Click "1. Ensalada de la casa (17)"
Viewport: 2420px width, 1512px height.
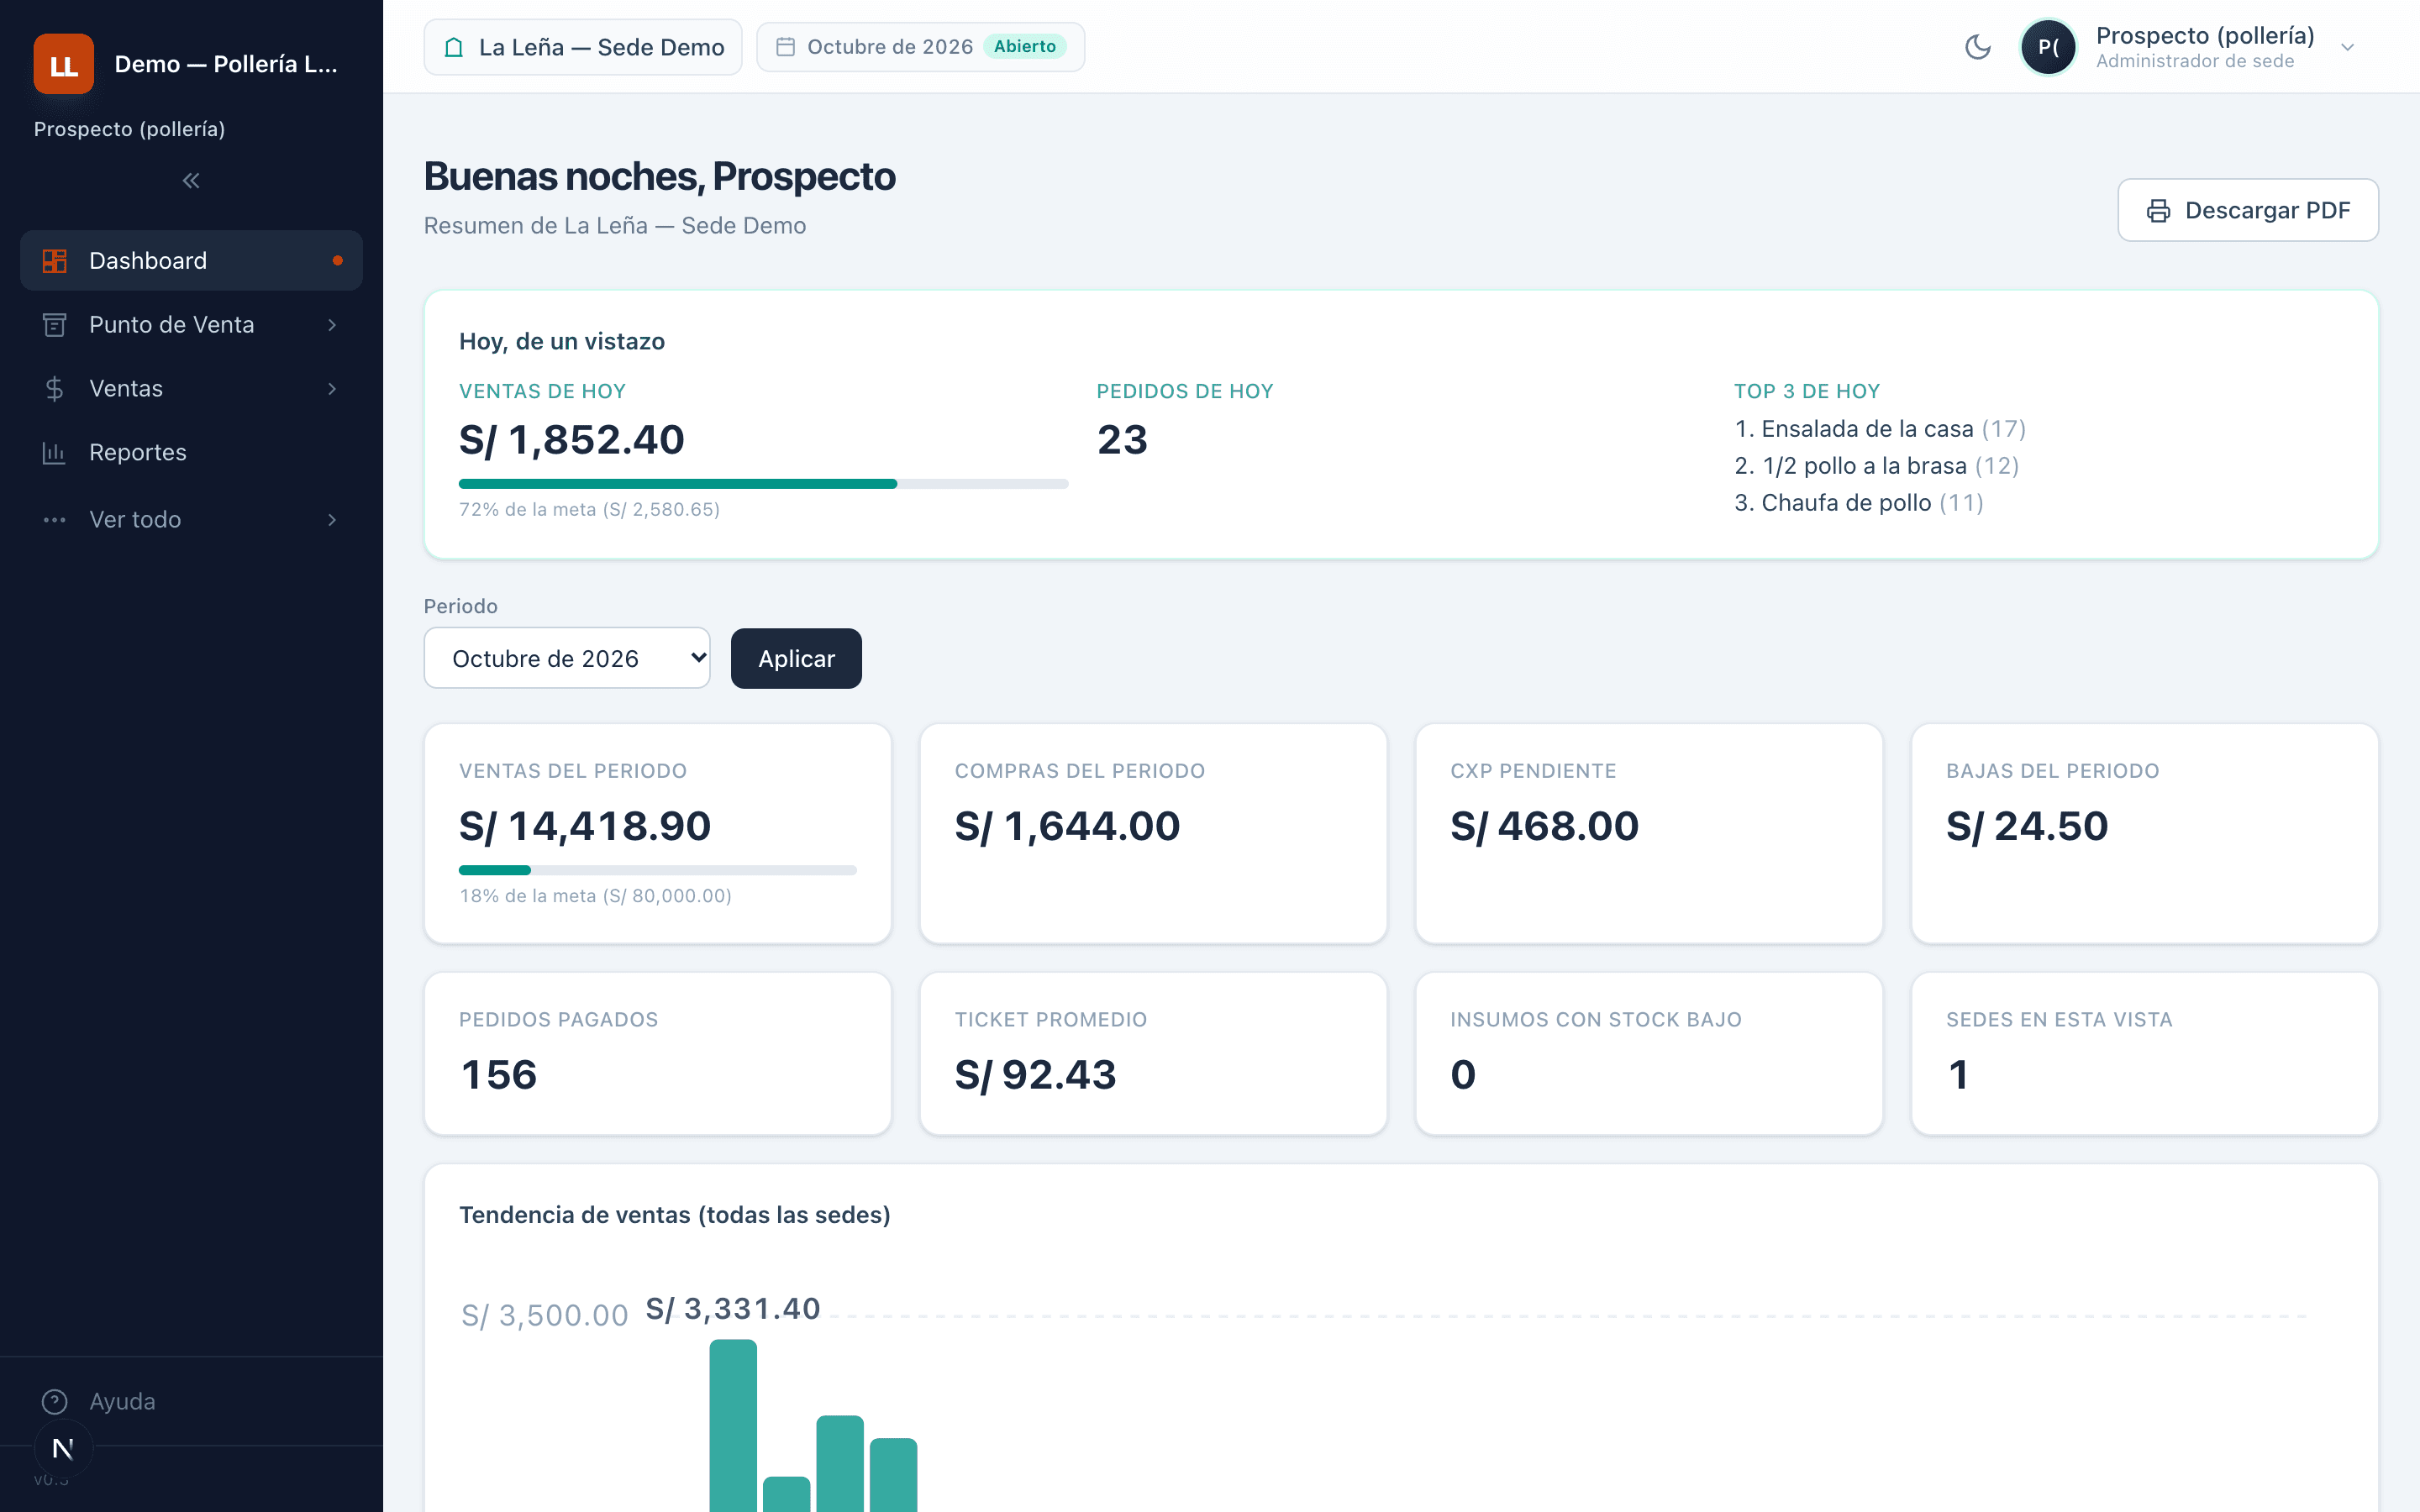(x=1880, y=429)
